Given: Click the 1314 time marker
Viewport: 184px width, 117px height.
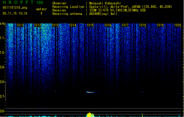Looking at the screenshot, I should pos(73,25).
